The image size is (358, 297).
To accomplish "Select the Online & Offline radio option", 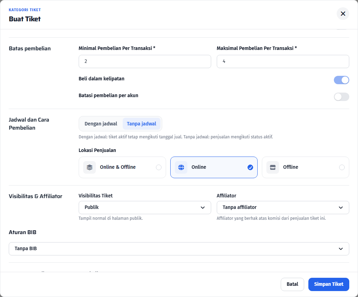I will pyautogui.click(x=159, y=167).
